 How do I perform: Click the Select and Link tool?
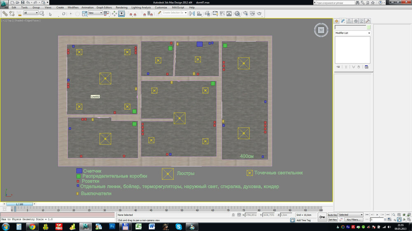tap(5, 13)
